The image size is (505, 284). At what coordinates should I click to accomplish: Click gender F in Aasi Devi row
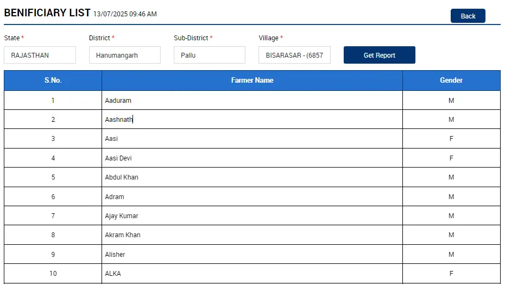[x=451, y=158]
